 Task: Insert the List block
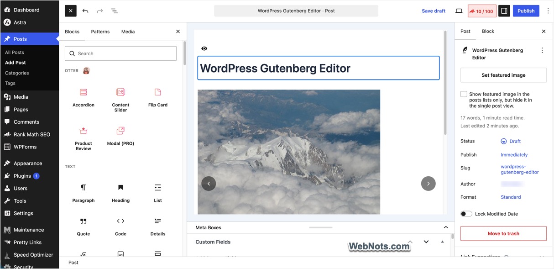pyautogui.click(x=158, y=193)
